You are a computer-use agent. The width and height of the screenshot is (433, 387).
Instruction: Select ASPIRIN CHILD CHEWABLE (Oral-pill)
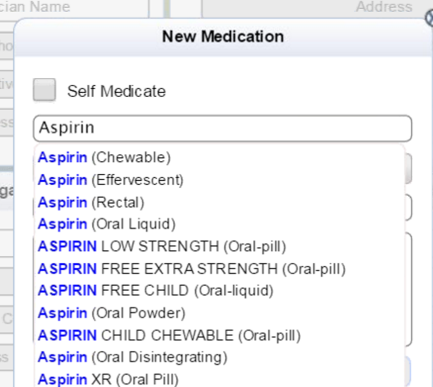coord(169,336)
